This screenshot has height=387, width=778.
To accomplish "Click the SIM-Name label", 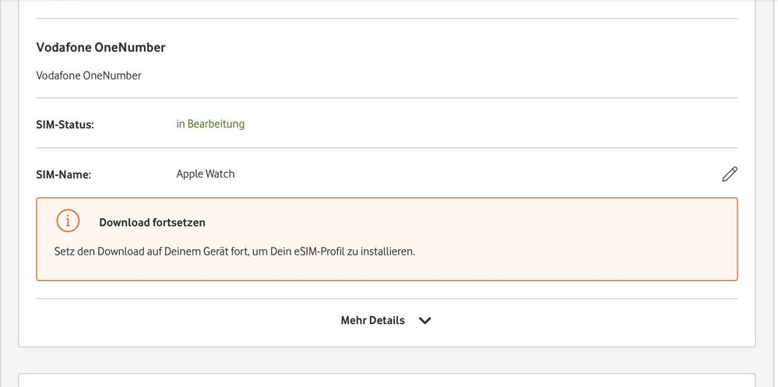I will (63, 174).
